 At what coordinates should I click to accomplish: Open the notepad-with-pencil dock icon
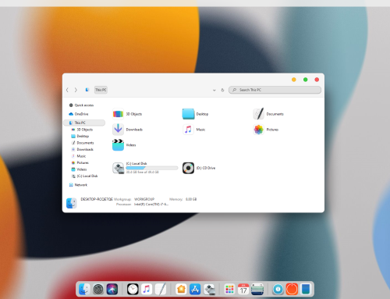coord(161,289)
